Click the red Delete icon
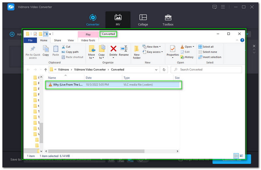 [x=113, y=49]
